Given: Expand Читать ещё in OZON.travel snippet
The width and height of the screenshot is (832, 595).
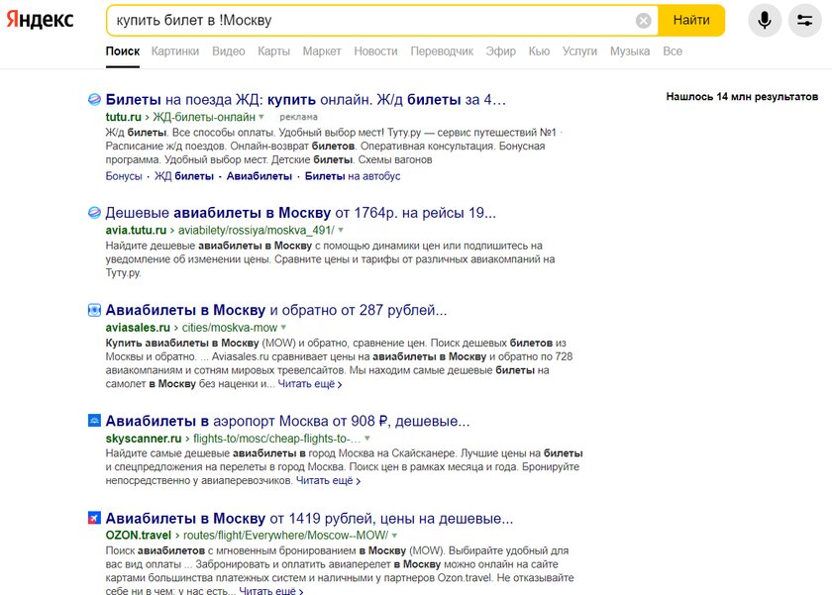Looking at the screenshot, I should click(271, 590).
